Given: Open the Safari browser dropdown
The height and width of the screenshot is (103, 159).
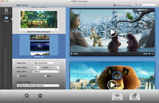Looking at the screenshot, I should [145, 5].
